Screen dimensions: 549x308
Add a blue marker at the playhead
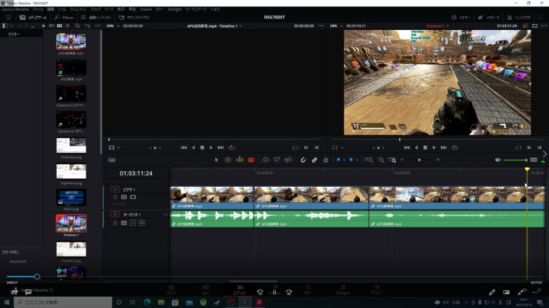tap(351, 159)
